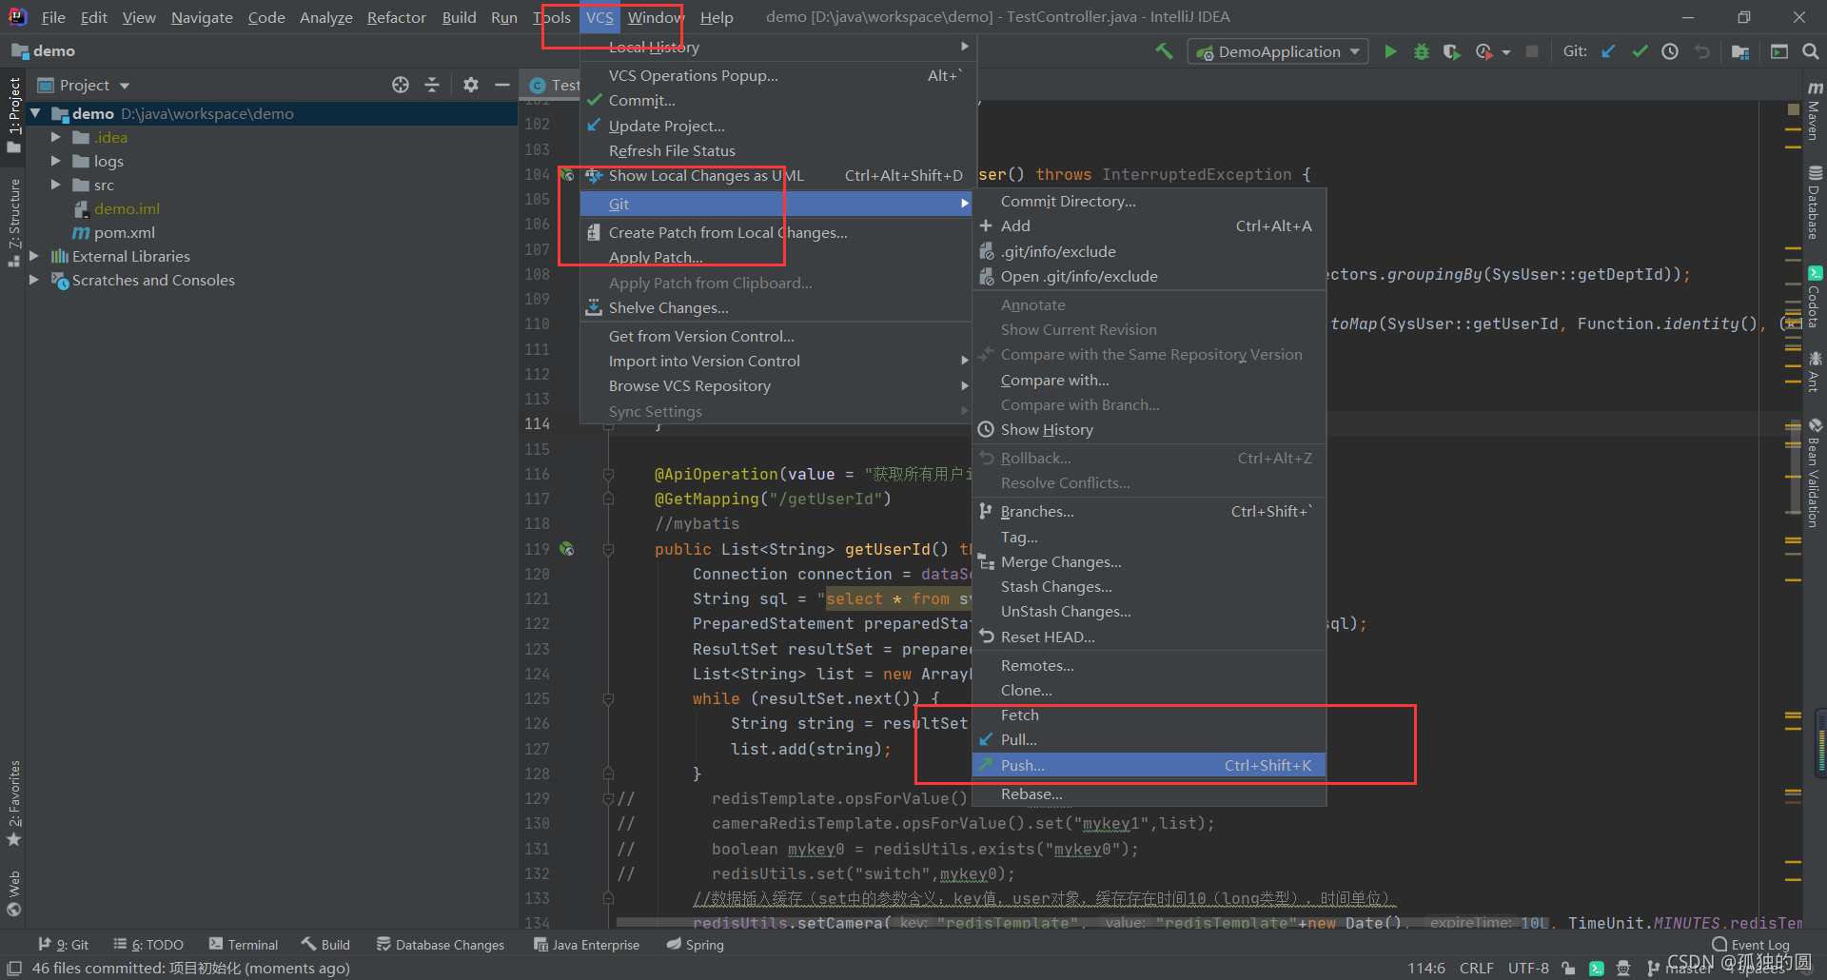
Task: Select Pull... in Git submenu
Action: point(1149,739)
